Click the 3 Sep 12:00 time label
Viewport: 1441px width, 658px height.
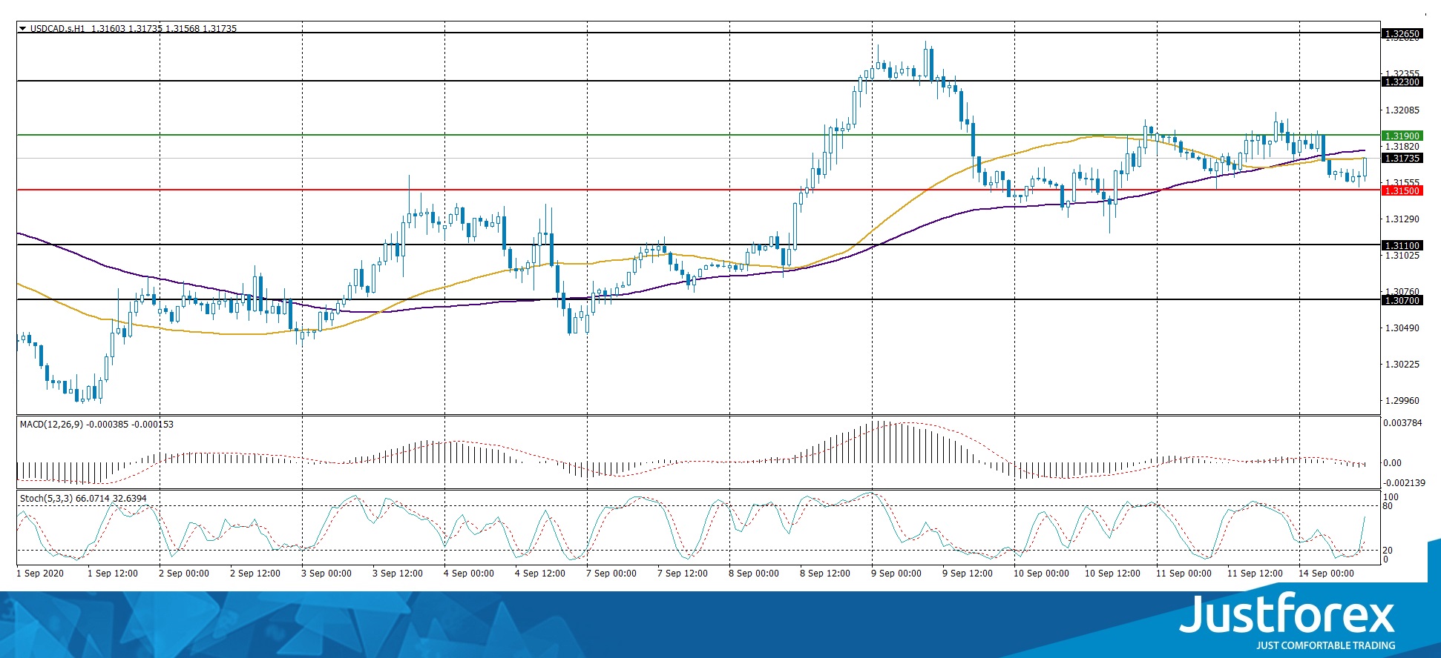398,574
